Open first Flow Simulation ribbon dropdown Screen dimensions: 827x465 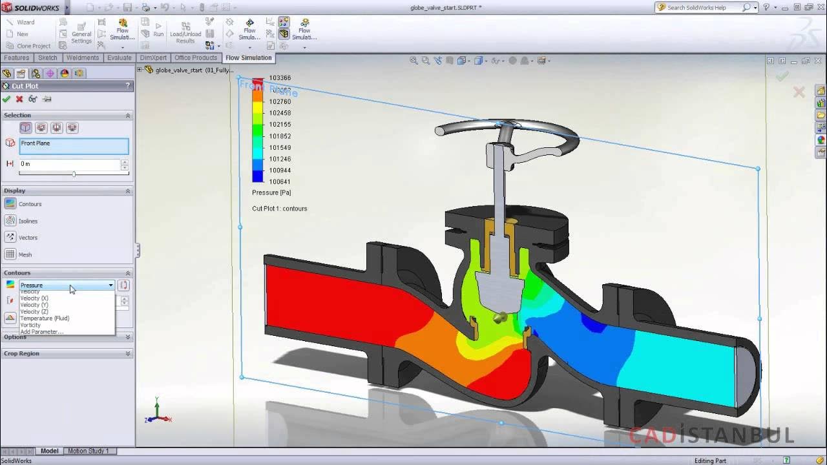point(122,47)
